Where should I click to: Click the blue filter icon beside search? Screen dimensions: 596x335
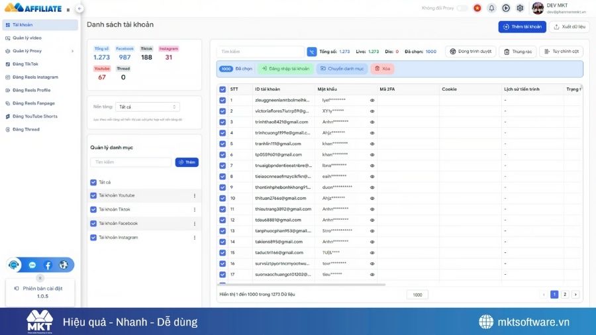312,52
